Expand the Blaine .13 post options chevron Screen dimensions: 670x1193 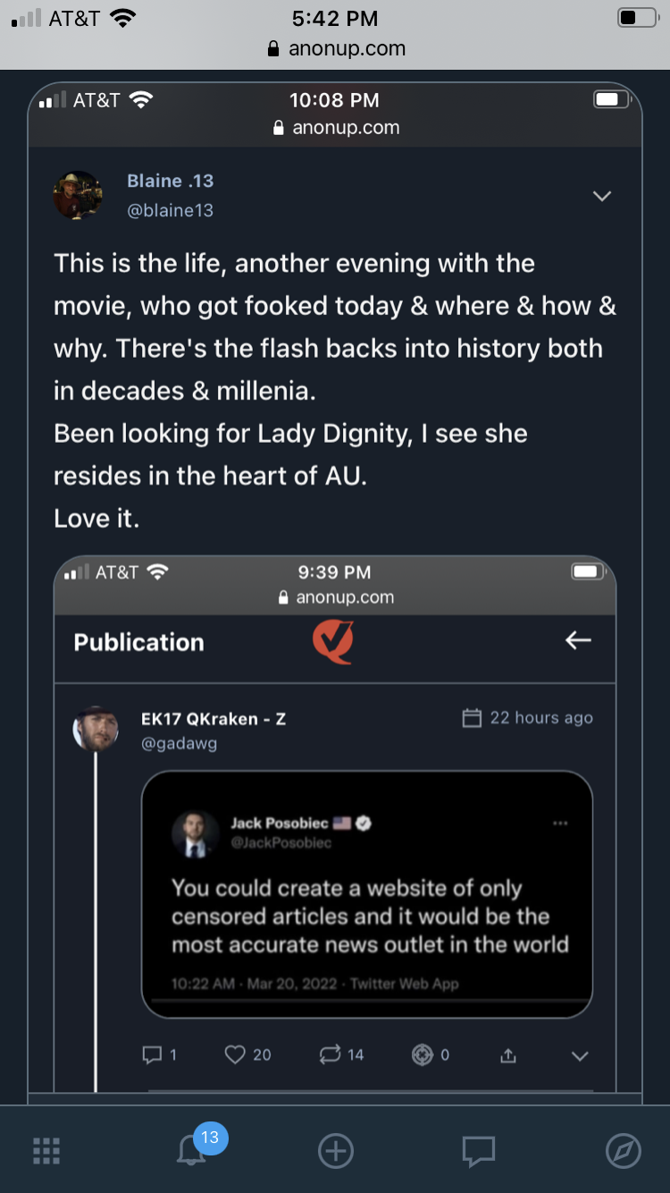coord(602,196)
